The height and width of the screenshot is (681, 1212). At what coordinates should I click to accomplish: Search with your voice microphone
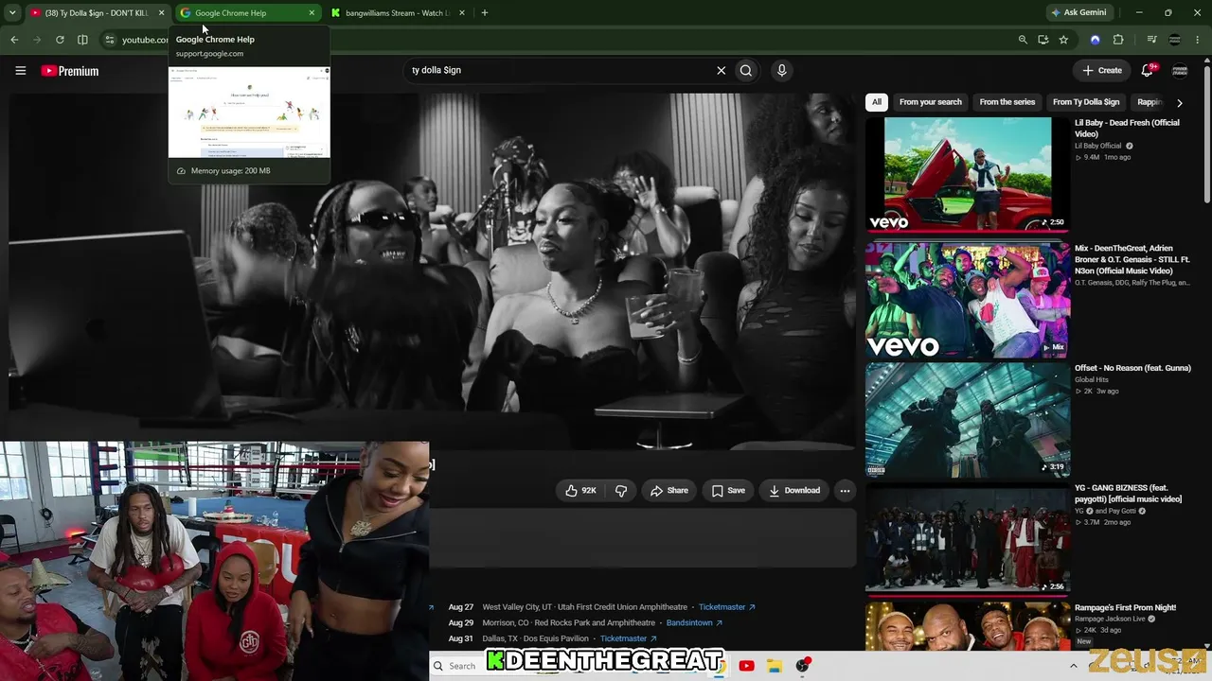tap(781, 70)
